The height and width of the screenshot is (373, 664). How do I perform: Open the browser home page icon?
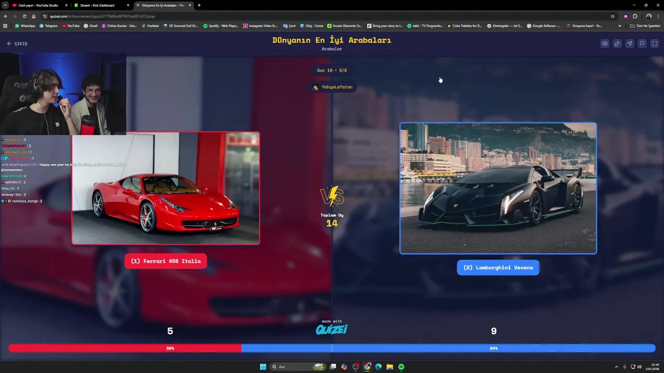(34, 16)
